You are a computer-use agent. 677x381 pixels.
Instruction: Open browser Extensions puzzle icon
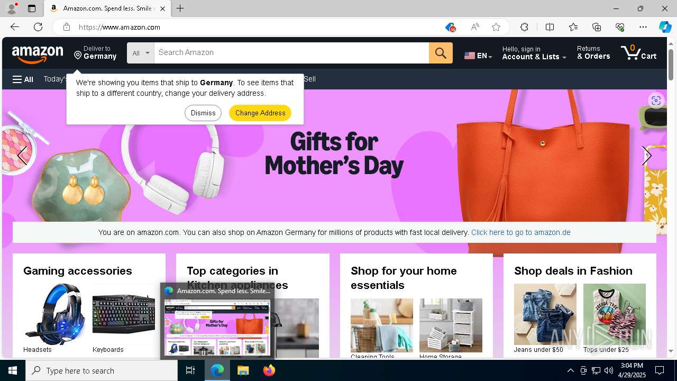point(524,27)
